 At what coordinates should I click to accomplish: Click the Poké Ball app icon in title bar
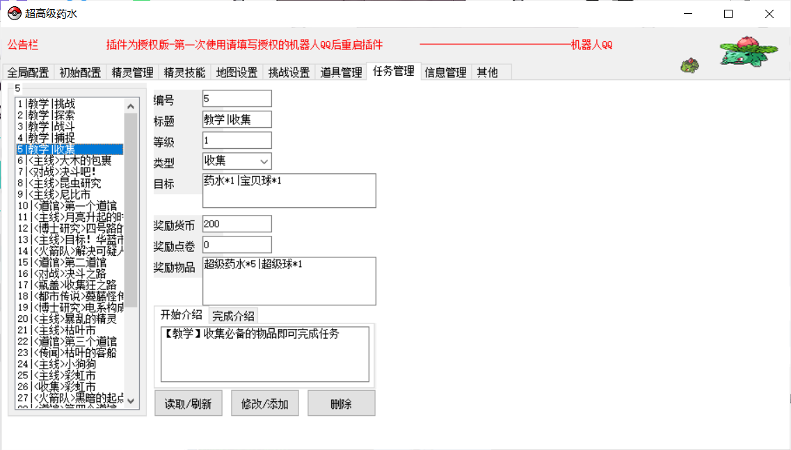point(14,13)
